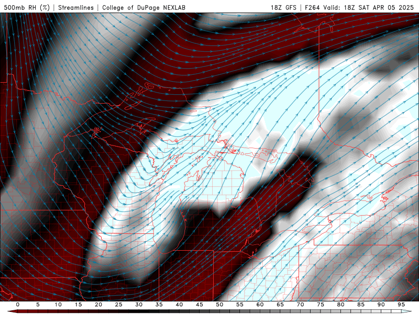Select the "15" label on the color scale
The width and height of the screenshot is (419, 314).
78,305
